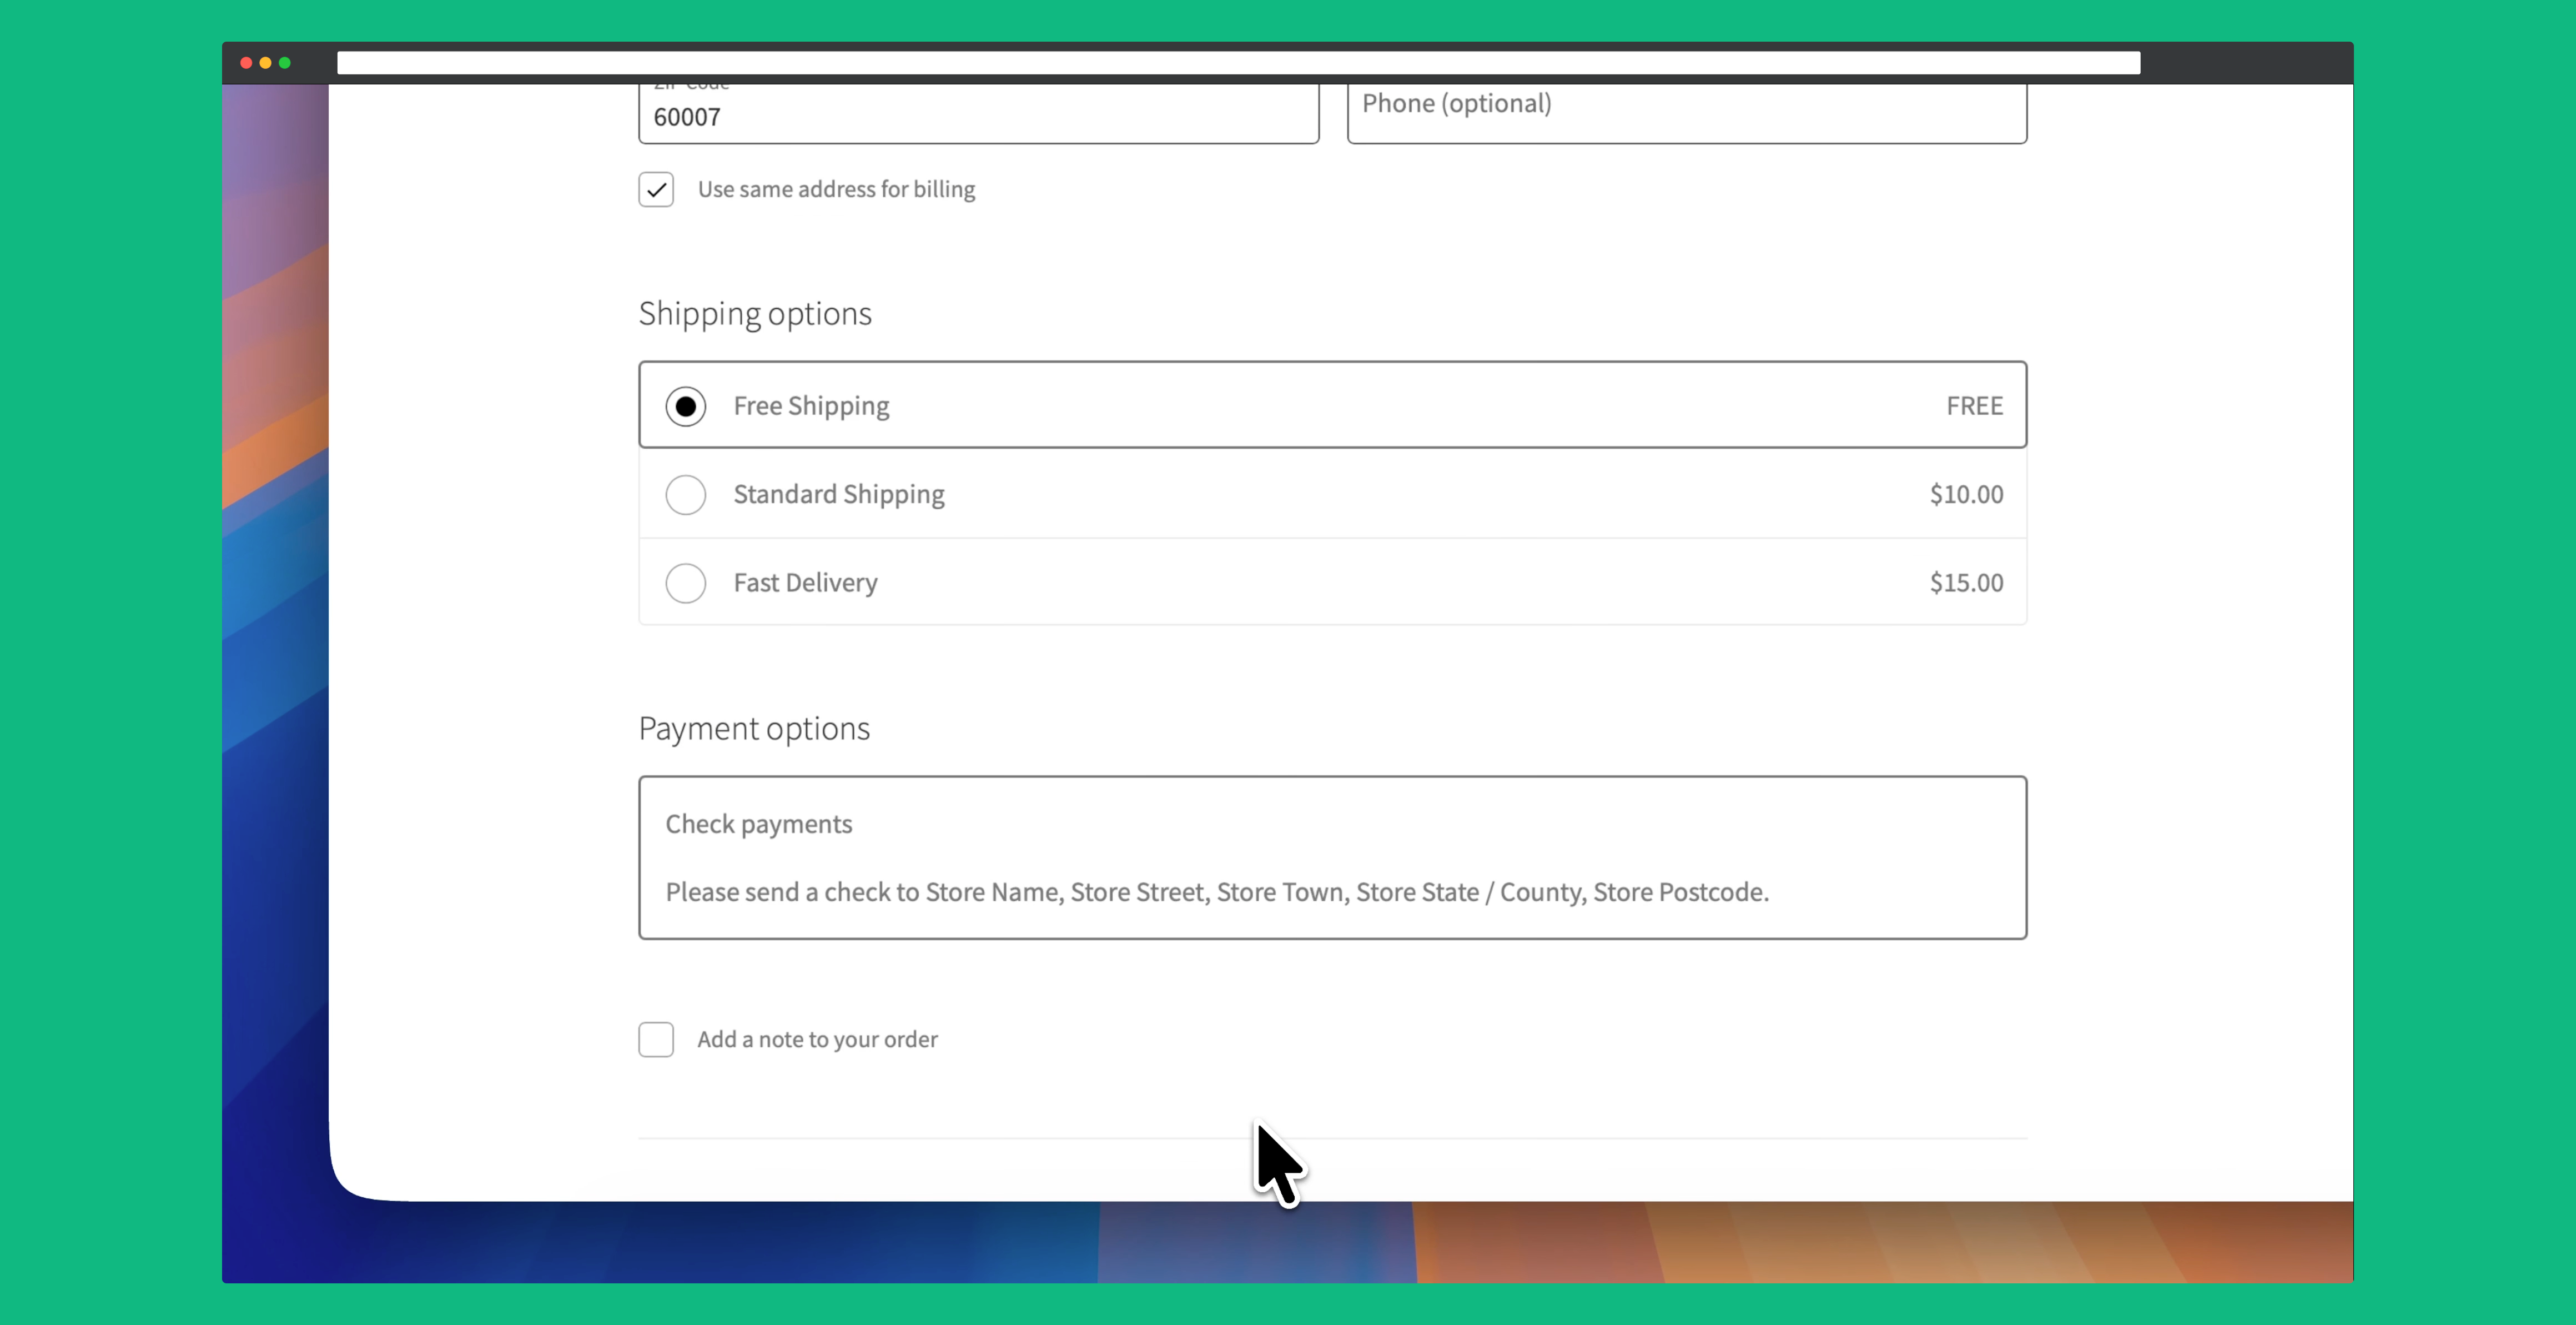Image resolution: width=2576 pixels, height=1325 pixels.
Task: Click the ZIP Code field containing 60007
Action: click(x=977, y=116)
